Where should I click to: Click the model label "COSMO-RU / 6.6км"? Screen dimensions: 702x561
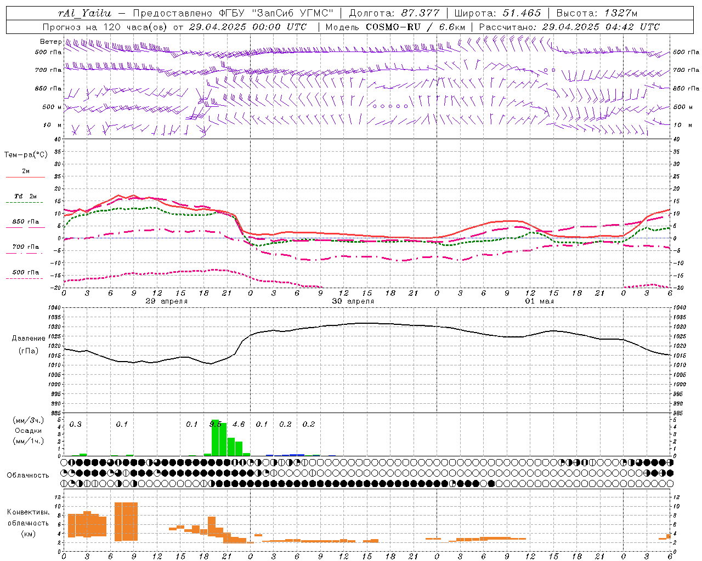(415, 27)
